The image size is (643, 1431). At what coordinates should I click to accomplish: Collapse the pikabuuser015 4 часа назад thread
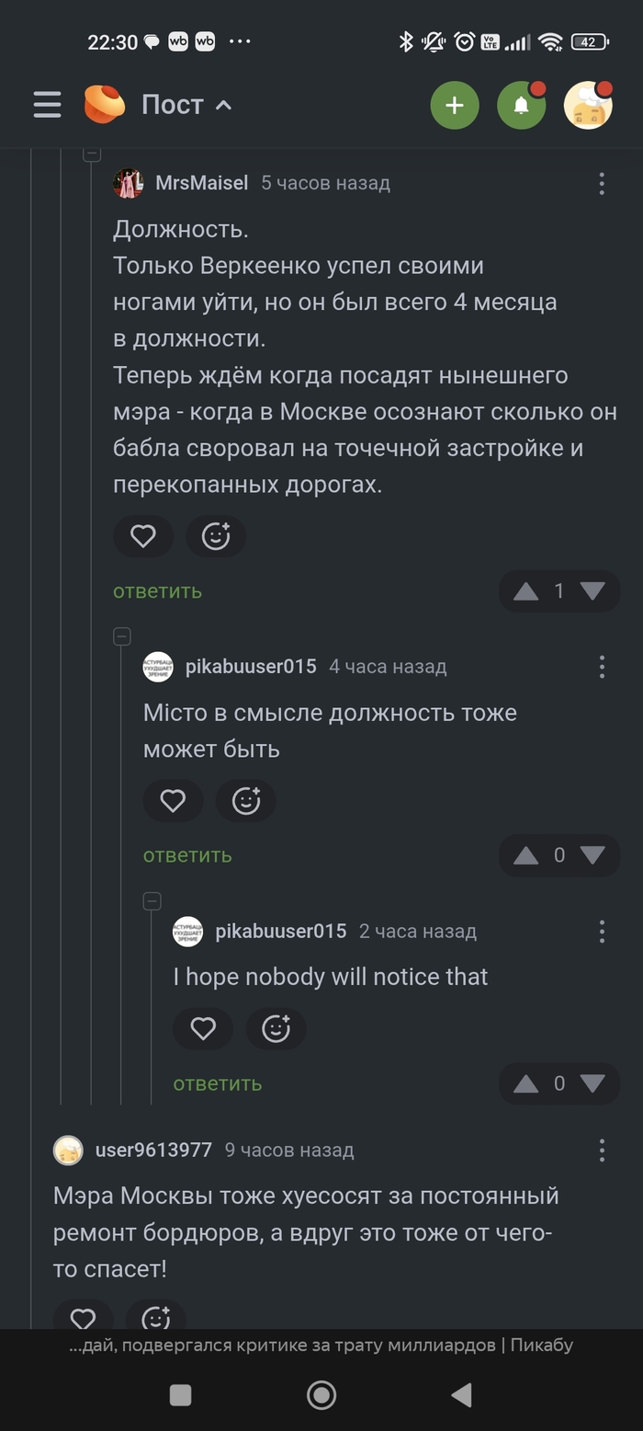122,636
